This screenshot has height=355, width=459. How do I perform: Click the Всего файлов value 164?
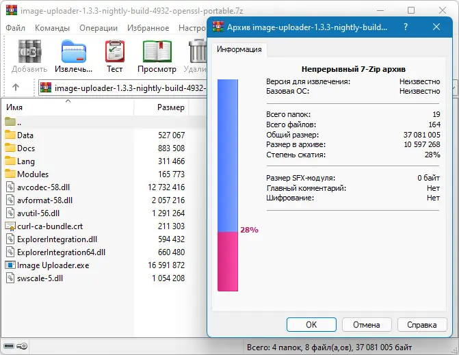434,124
